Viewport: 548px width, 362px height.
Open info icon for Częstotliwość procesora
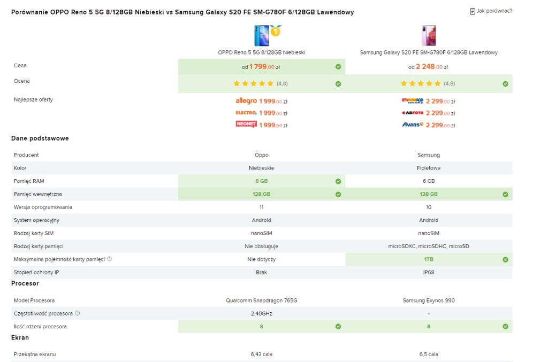pos(77,313)
